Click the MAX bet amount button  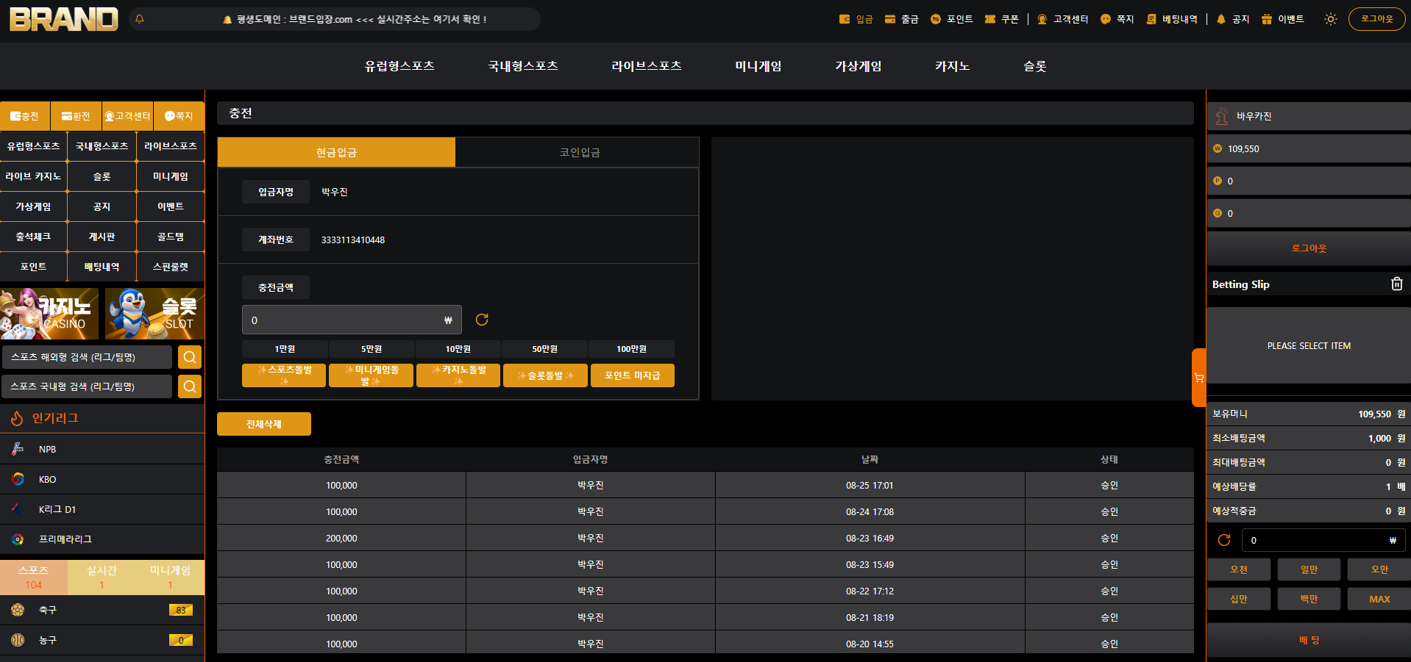(1379, 599)
